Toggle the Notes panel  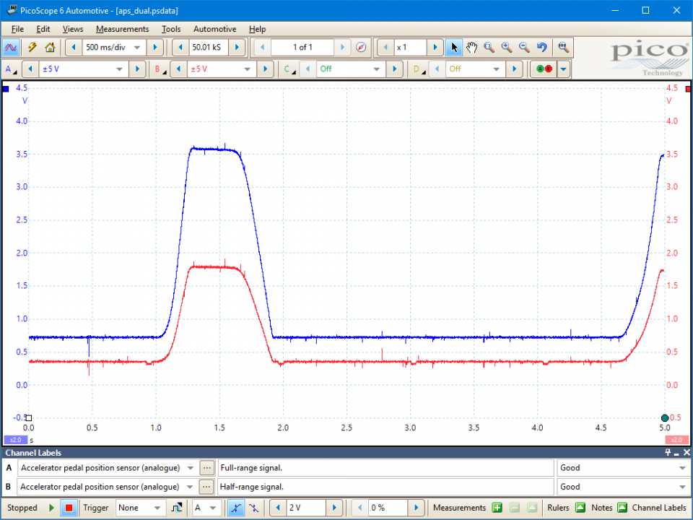pos(622,508)
